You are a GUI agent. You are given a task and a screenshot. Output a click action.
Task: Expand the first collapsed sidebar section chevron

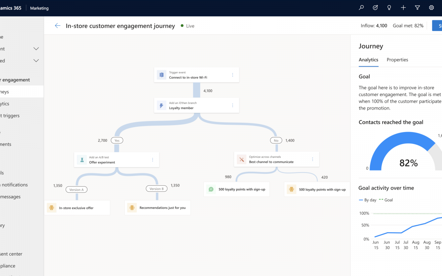36,49
